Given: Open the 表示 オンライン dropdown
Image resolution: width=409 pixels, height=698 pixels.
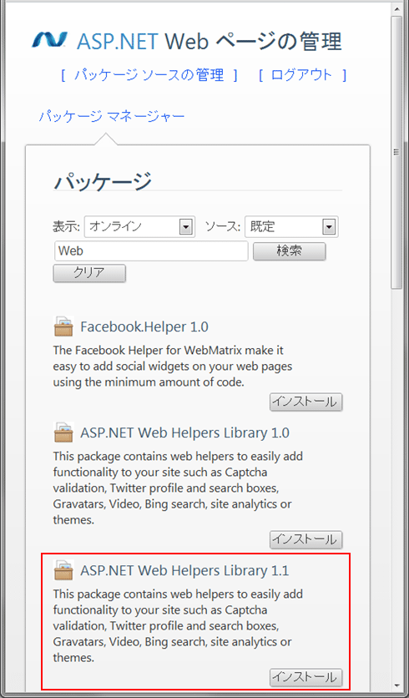Looking at the screenshot, I should pos(139,227).
